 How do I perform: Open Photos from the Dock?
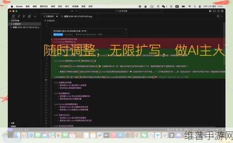click(x=59, y=135)
